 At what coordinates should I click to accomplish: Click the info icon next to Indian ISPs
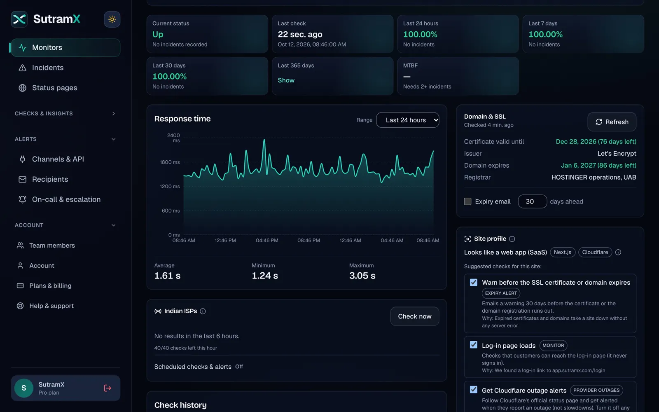(203, 311)
